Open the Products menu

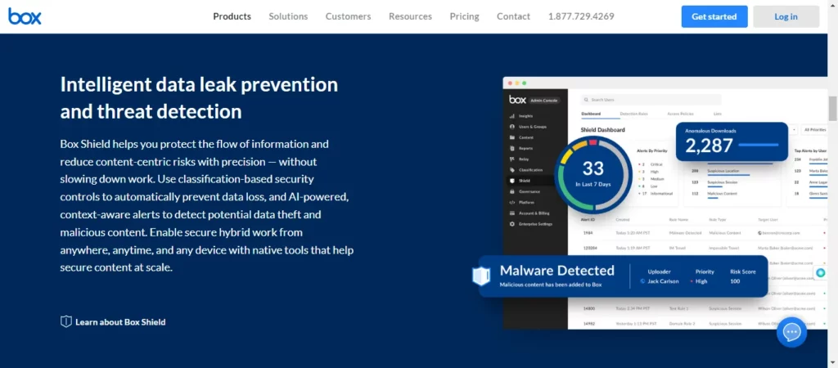[x=232, y=16]
